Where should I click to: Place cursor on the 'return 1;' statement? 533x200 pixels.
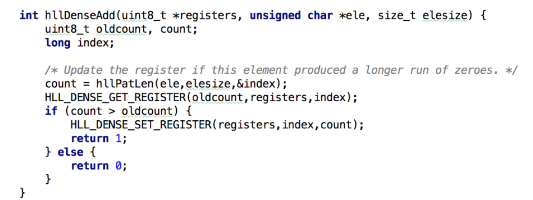click(x=99, y=138)
